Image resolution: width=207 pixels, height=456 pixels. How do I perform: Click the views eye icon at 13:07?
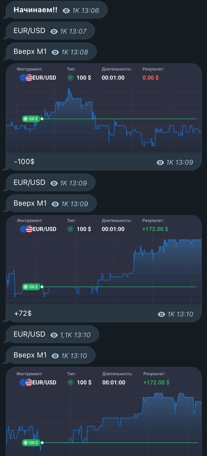click(54, 32)
